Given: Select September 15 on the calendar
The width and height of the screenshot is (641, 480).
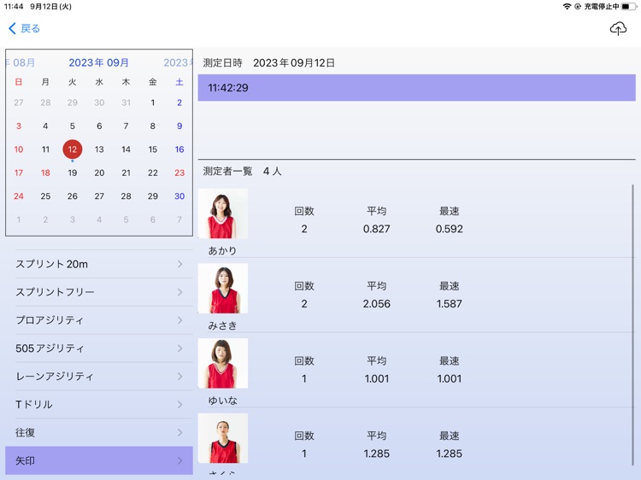Looking at the screenshot, I should coord(152,149).
